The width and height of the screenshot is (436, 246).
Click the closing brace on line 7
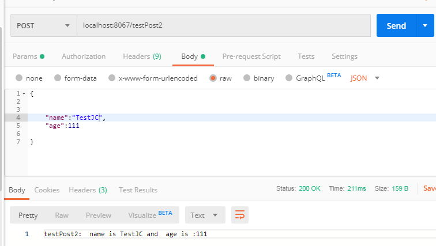[x=32, y=142]
